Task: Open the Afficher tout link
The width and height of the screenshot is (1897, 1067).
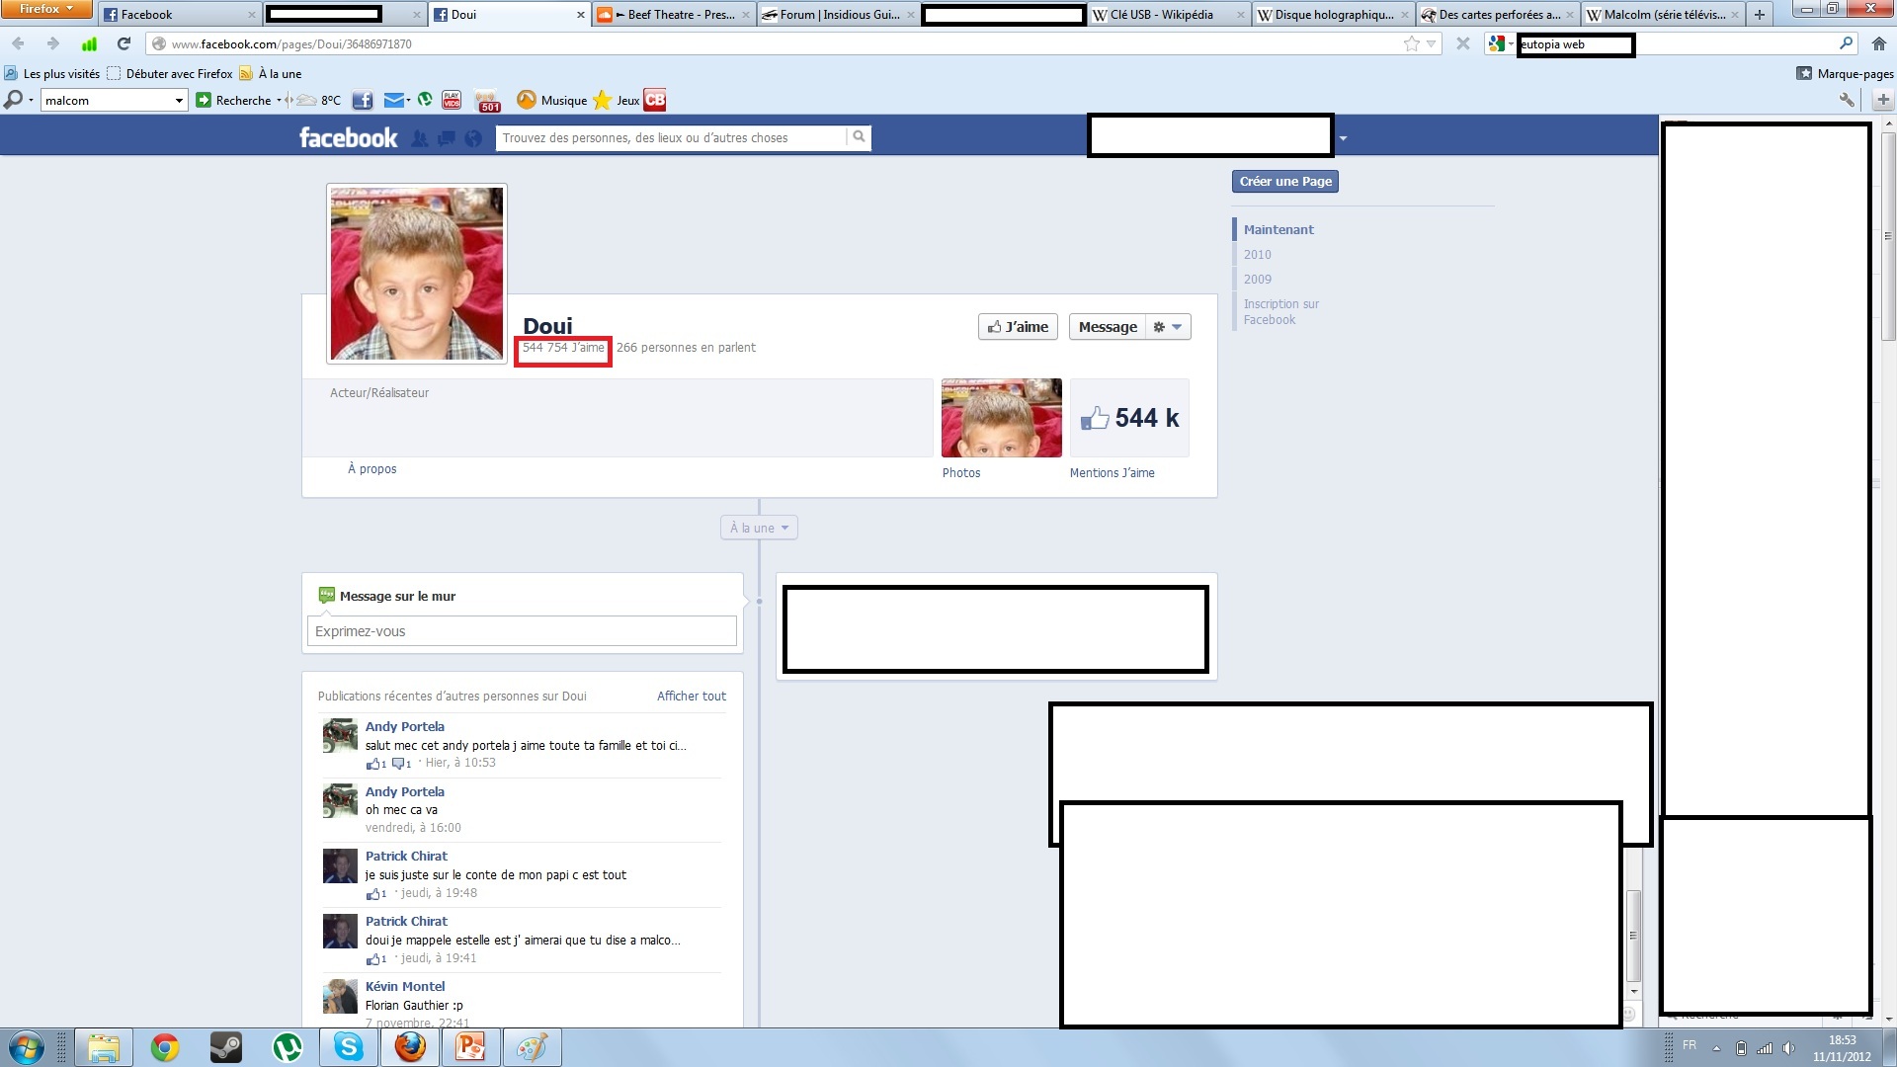Action: pyautogui.click(x=691, y=697)
